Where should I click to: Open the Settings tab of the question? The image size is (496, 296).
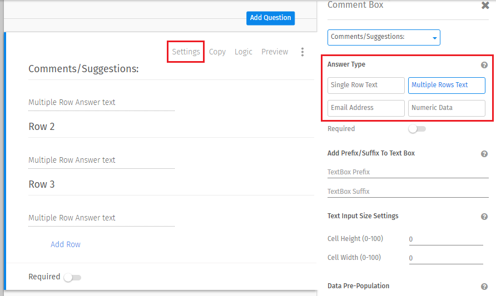click(186, 52)
